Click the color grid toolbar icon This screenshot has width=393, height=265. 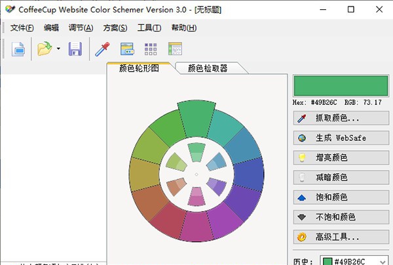tap(151, 49)
